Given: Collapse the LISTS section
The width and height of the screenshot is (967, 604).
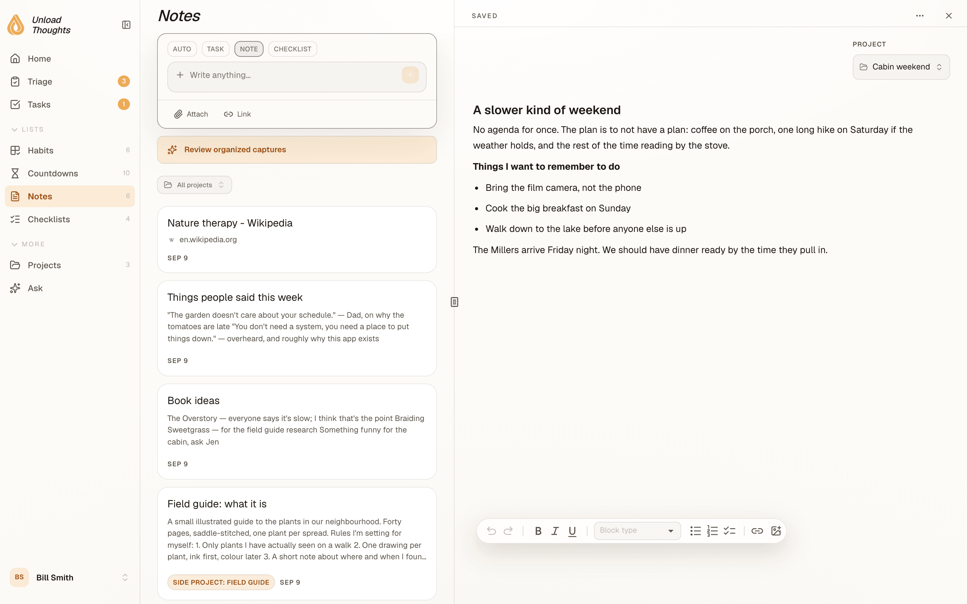Looking at the screenshot, I should click(x=27, y=130).
